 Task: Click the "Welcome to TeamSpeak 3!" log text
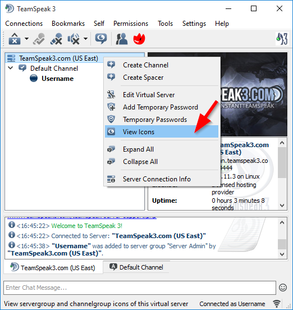(x=87, y=226)
